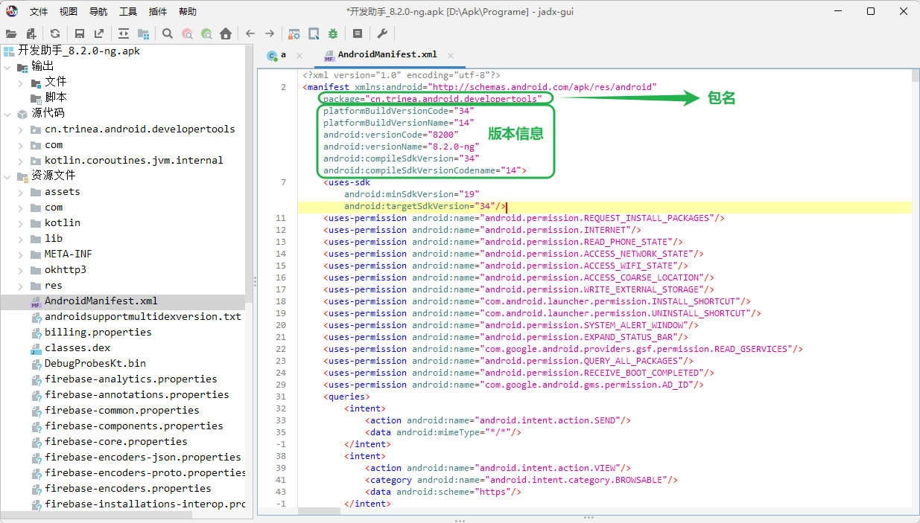Open DebugProbesKt.bin file
Image resolution: width=920 pixels, height=523 pixels.
coord(95,363)
